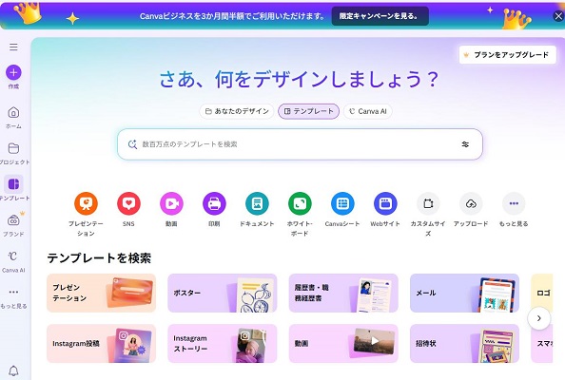Viewport: 565px width, 380px height.
Task: Click the three-dots icon in shortcut row
Action: 514,203
